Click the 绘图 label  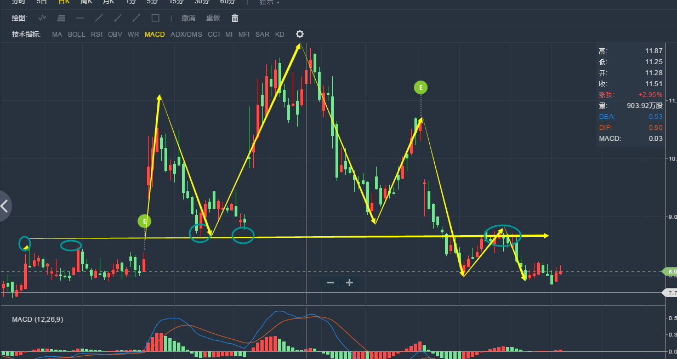(x=19, y=18)
